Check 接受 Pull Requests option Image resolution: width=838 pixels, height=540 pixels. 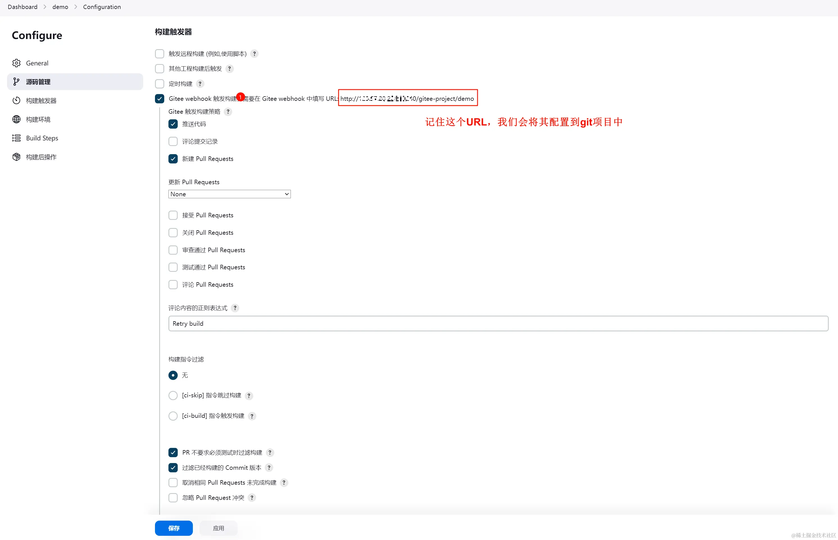[x=173, y=215]
